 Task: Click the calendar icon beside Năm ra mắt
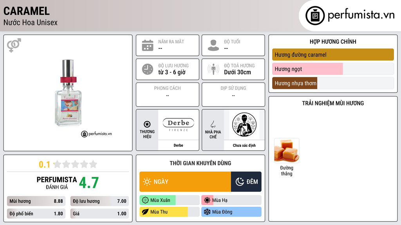pyautogui.click(x=148, y=45)
